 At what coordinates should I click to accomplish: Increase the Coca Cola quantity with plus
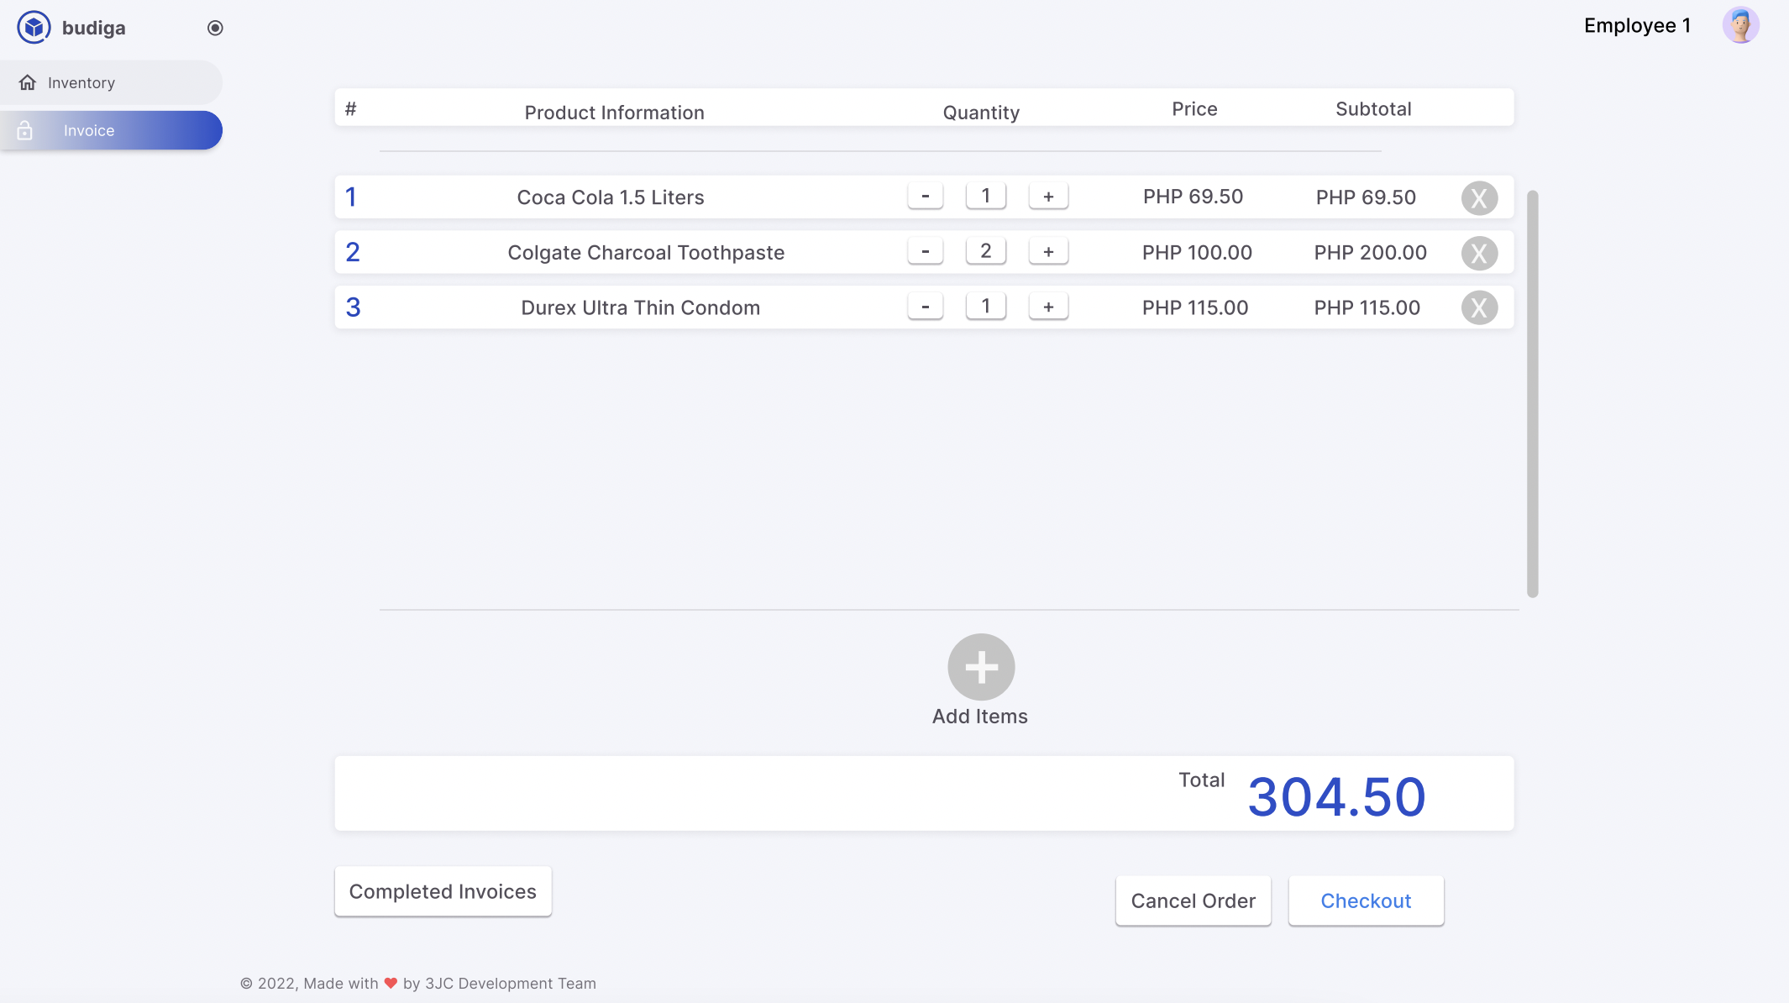tap(1048, 196)
